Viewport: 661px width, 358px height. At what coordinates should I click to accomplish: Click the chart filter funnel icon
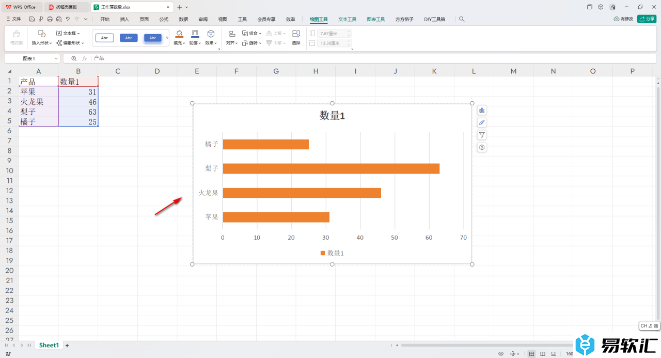pyautogui.click(x=482, y=135)
